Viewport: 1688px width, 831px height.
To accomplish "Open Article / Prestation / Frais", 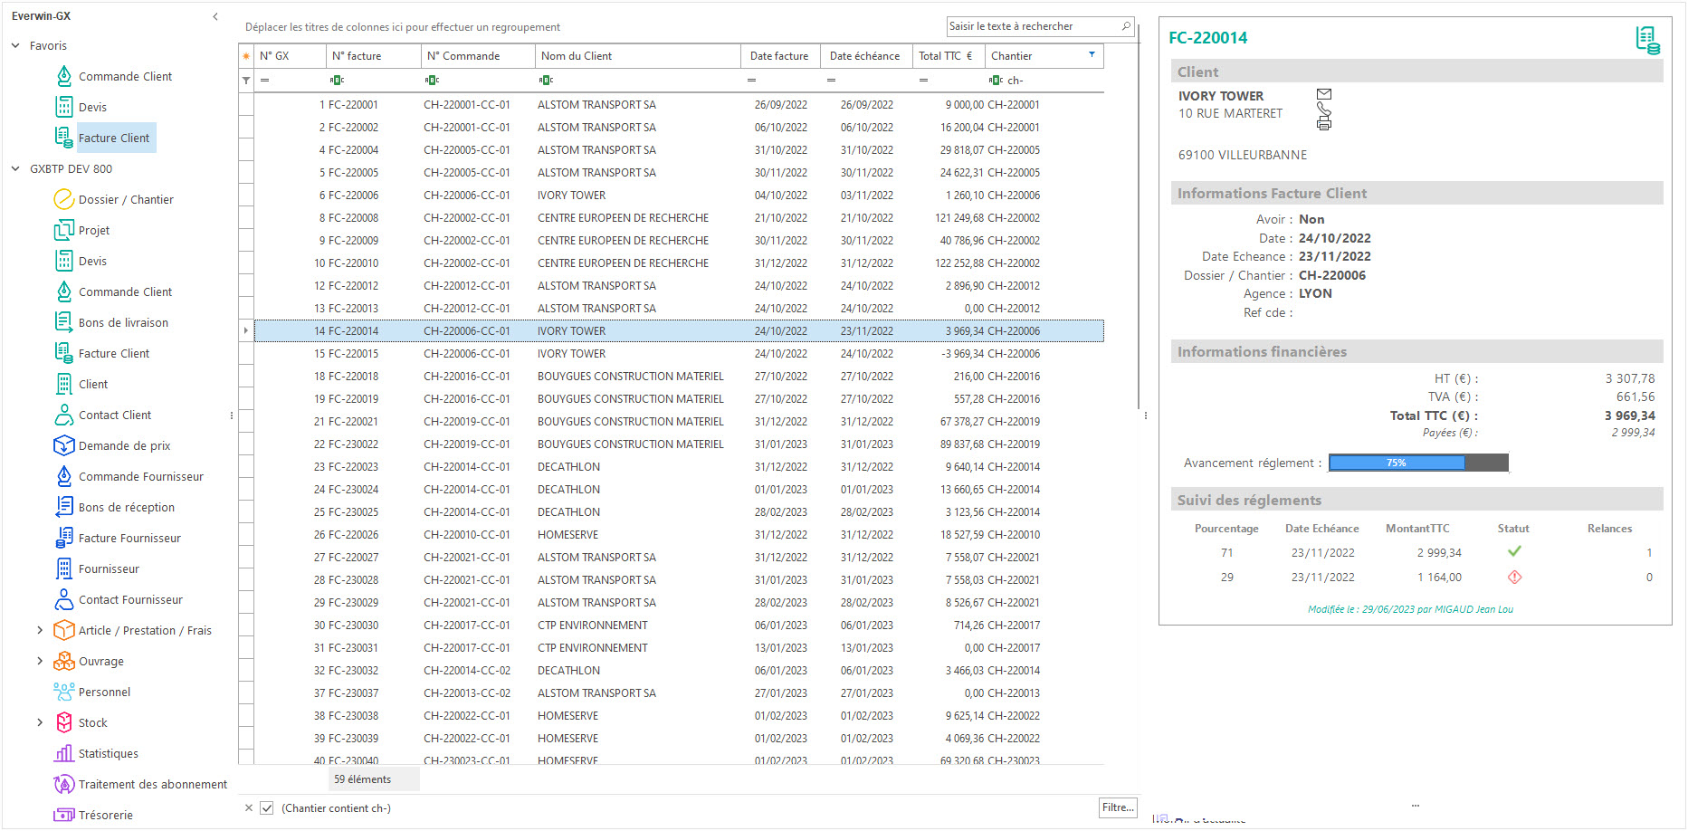I will point(145,631).
